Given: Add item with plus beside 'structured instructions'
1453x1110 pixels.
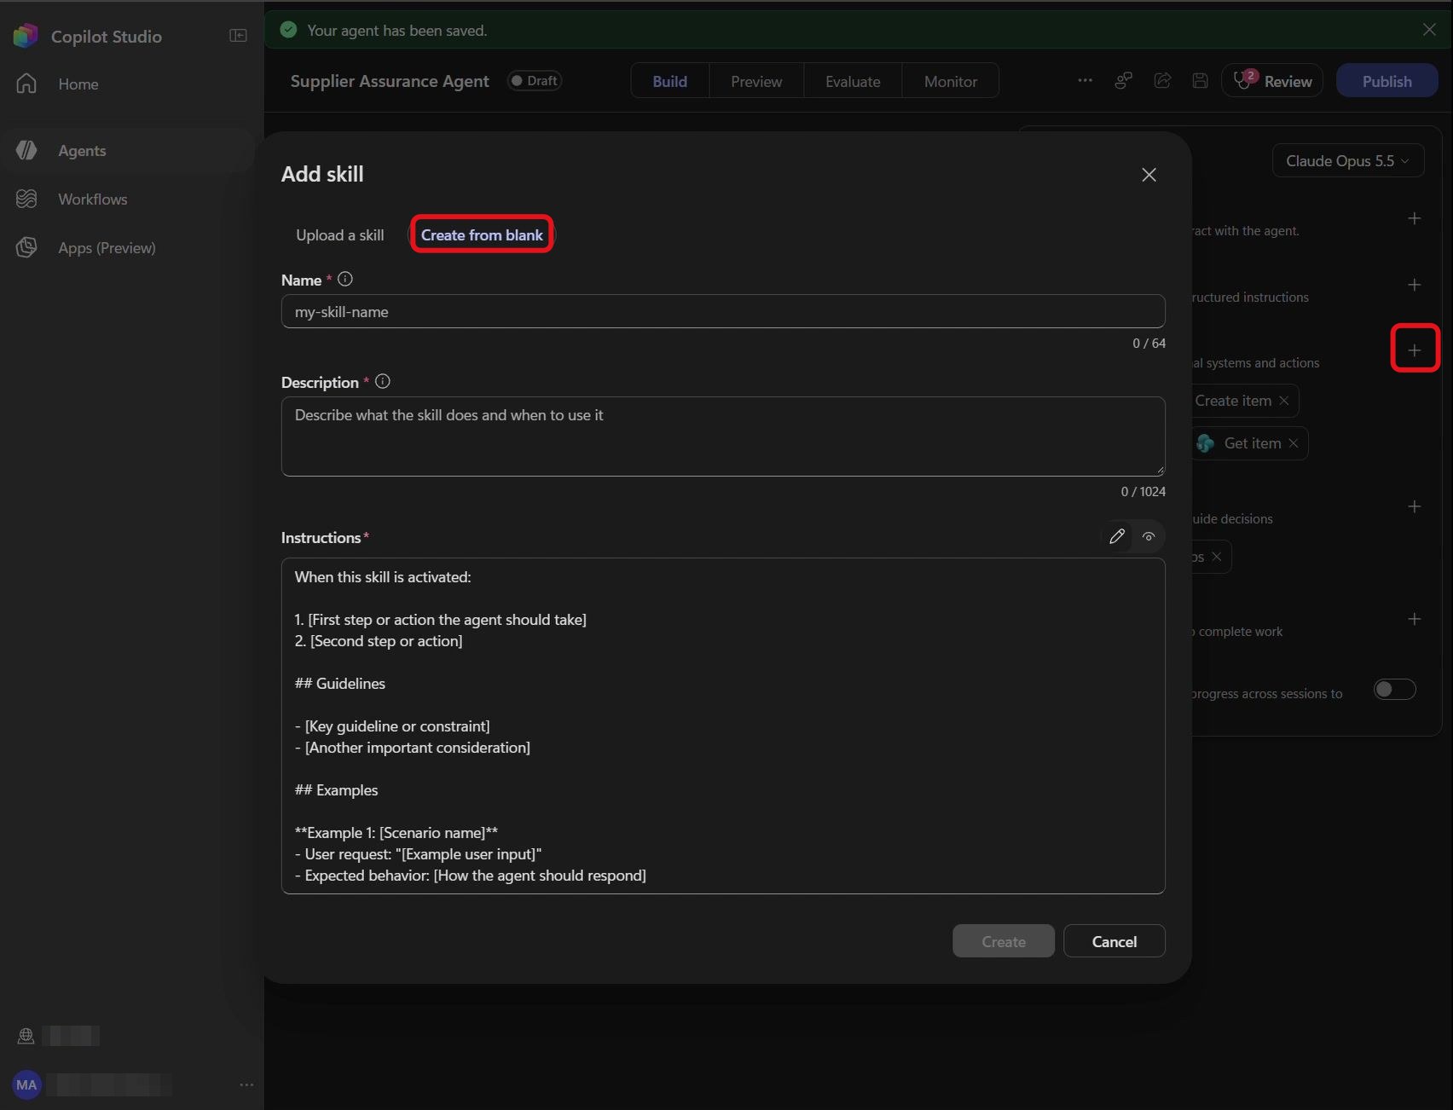Looking at the screenshot, I should [x=1414, y=284].
